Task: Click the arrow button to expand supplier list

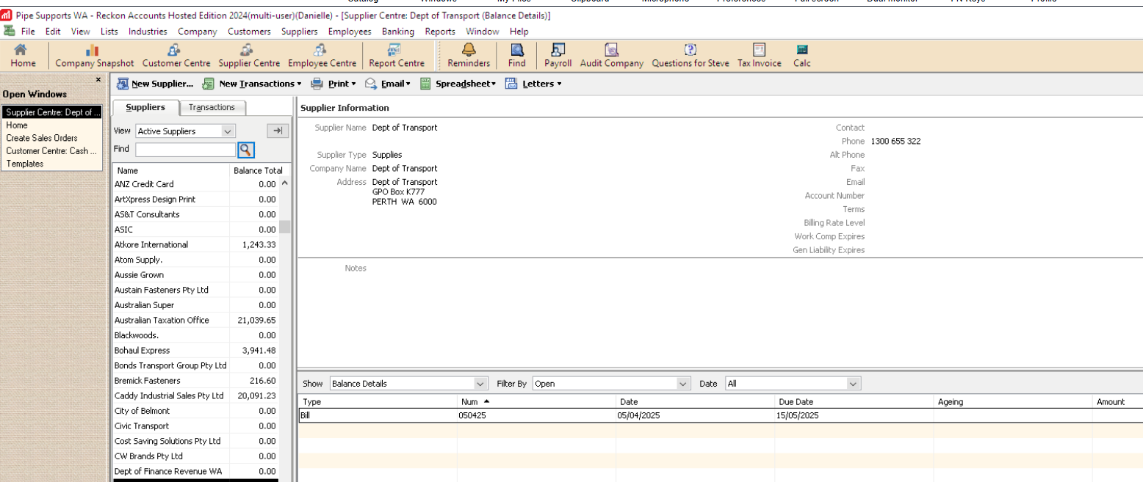Action: (278, 131)
